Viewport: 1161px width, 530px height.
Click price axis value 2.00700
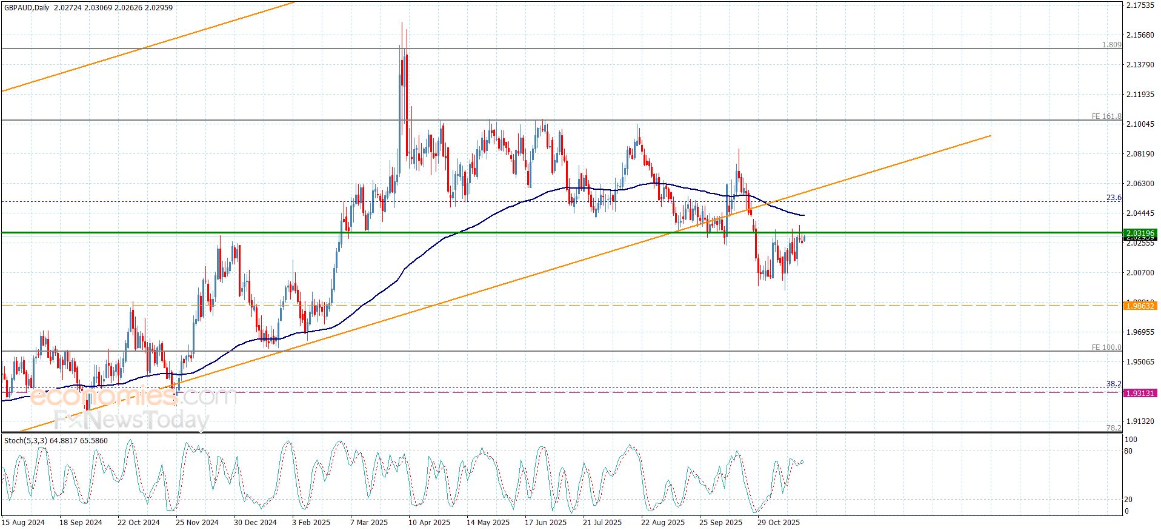point(1140,273)
